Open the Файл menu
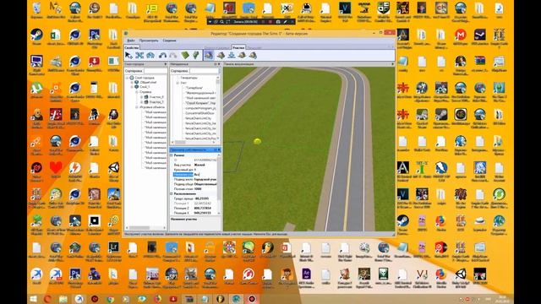This screenshot has width=541, height=304. 131,41
